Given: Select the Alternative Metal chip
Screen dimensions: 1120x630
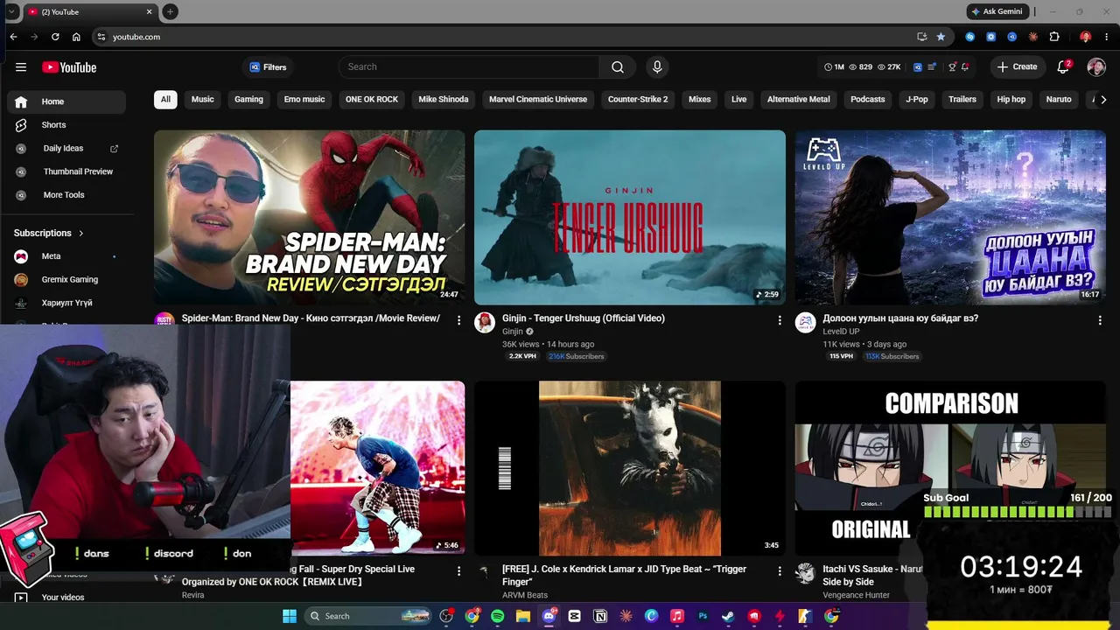Looking at the screenshot, I should click(x=799, y=100).
